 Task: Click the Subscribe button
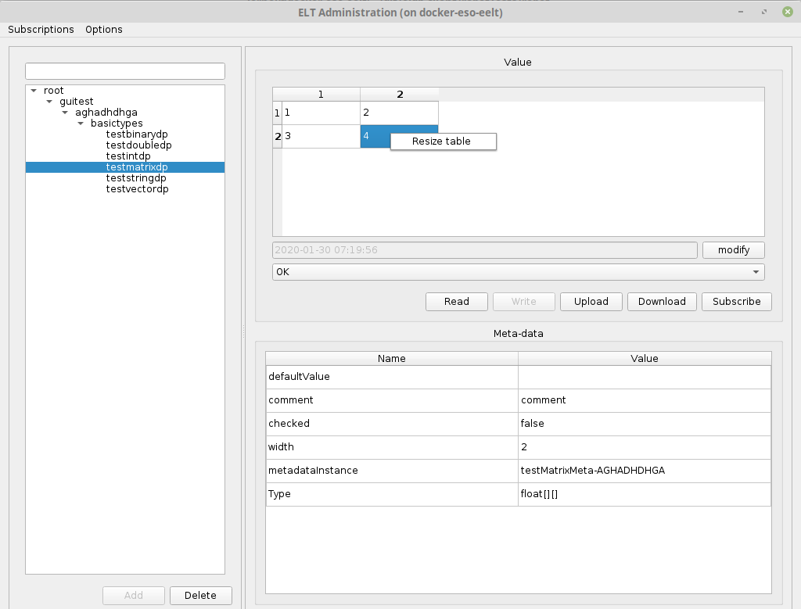point(736,302)
